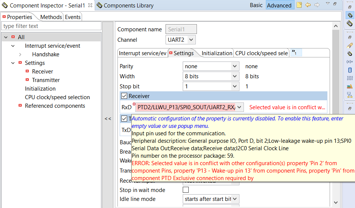Focus the type filter text field
This screenshot has height=208, width=355.
click(51, 26)
